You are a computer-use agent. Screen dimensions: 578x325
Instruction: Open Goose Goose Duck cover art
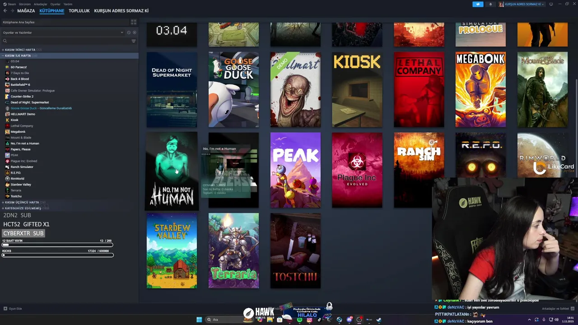[x=233, y=89]
